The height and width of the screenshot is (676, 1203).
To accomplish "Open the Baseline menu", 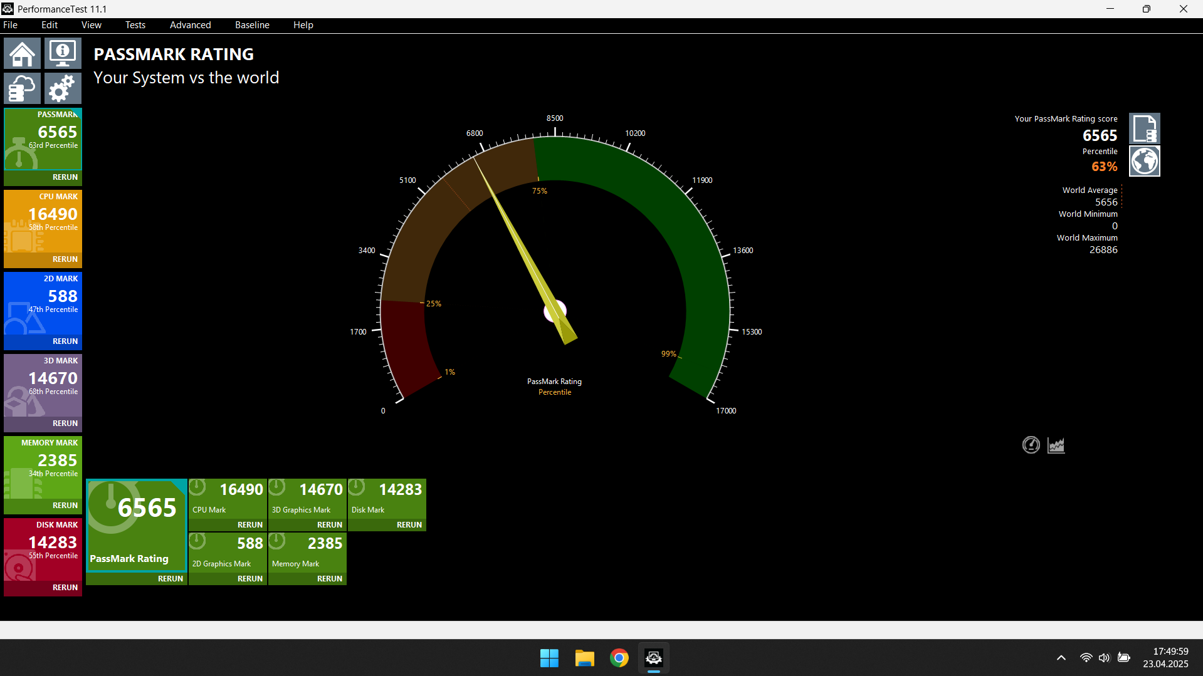I will (253, 25).
